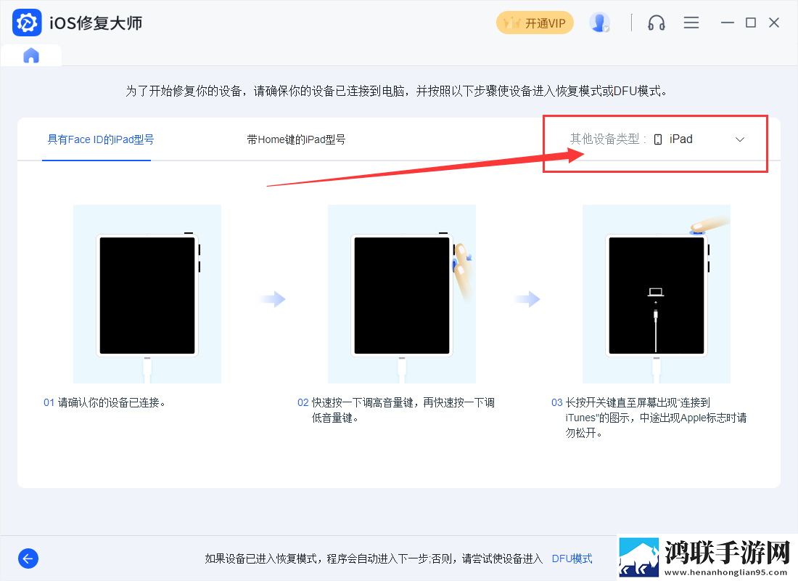Click the blue back arrow button

coord(28,558)
